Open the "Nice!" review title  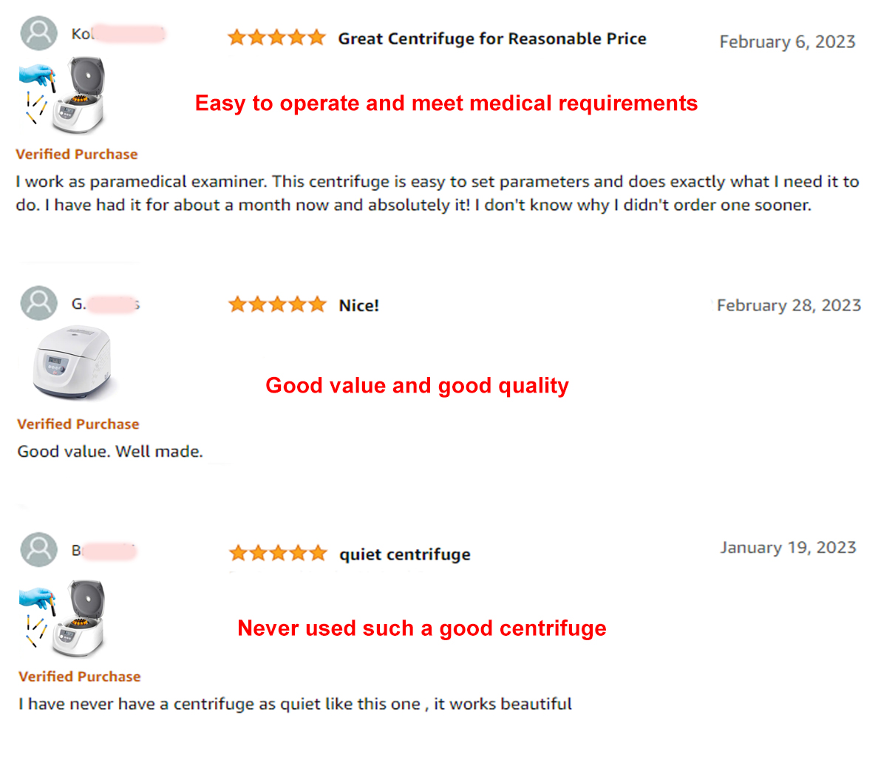[358, 305]
